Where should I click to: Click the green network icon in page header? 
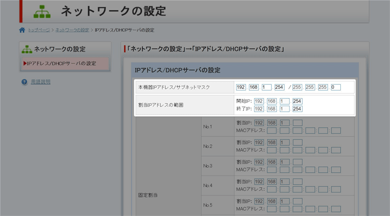click(42, 12)
